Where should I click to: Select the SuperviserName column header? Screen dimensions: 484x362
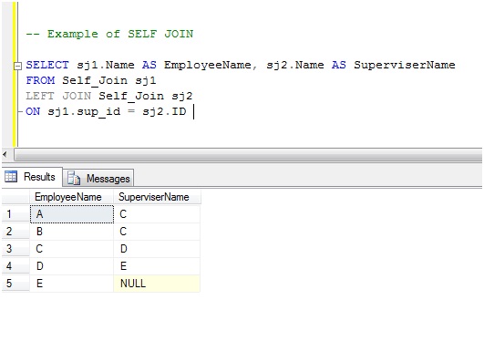157,197
